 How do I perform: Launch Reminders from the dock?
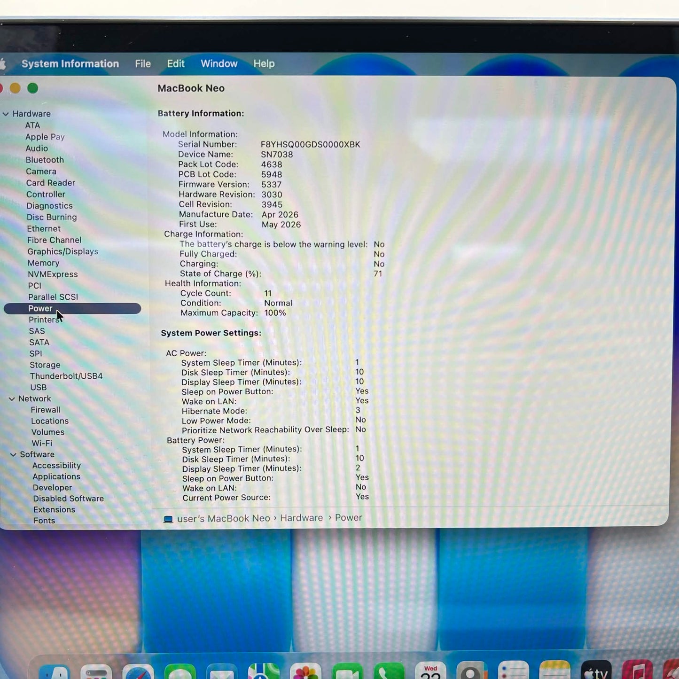click(513, 671)
